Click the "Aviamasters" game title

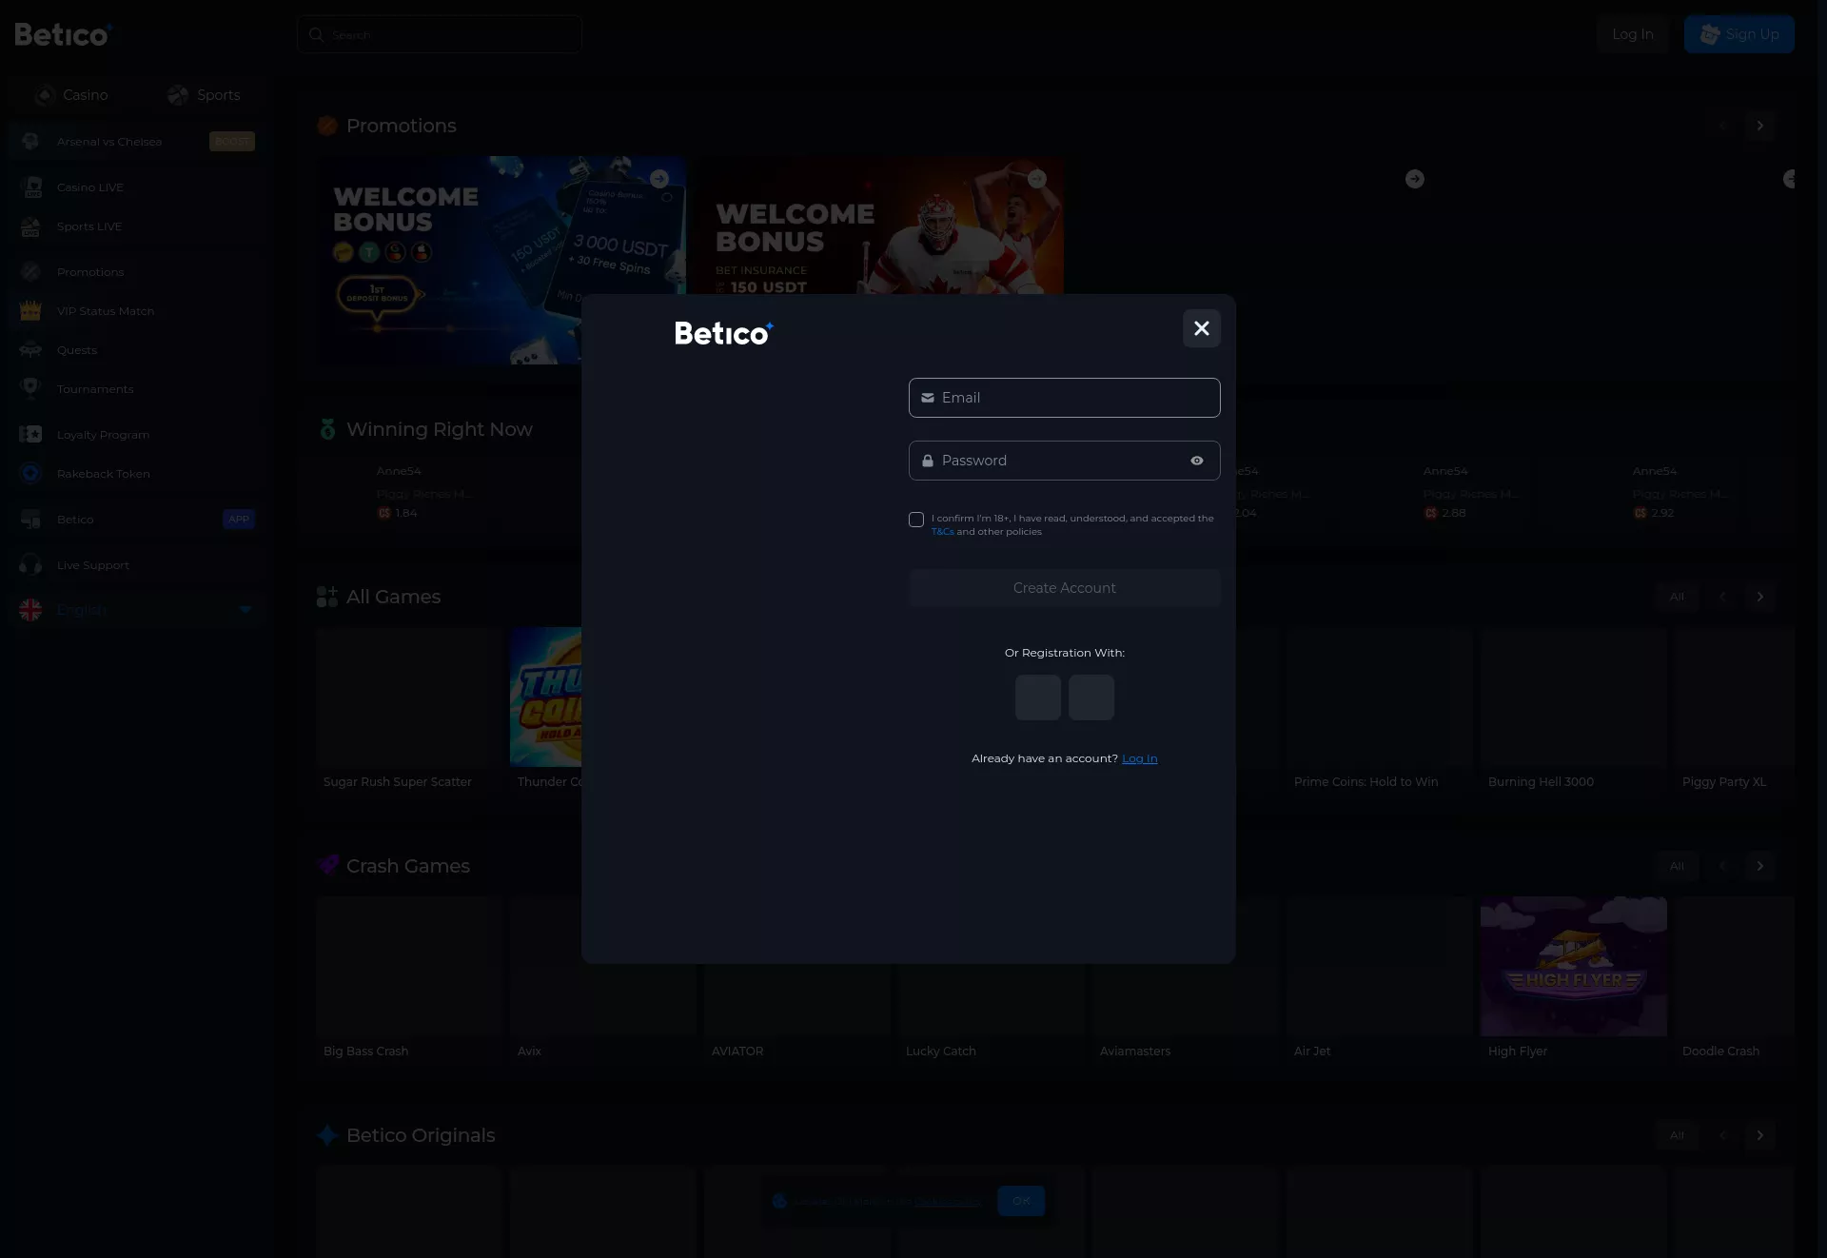coord(1135,1052)
